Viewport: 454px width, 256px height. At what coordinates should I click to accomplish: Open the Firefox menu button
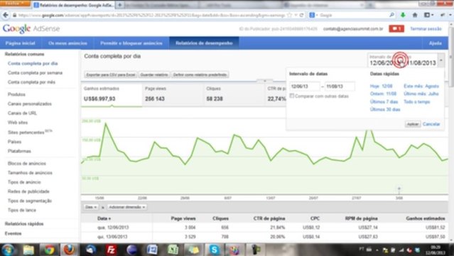click(x=14, y=3)
